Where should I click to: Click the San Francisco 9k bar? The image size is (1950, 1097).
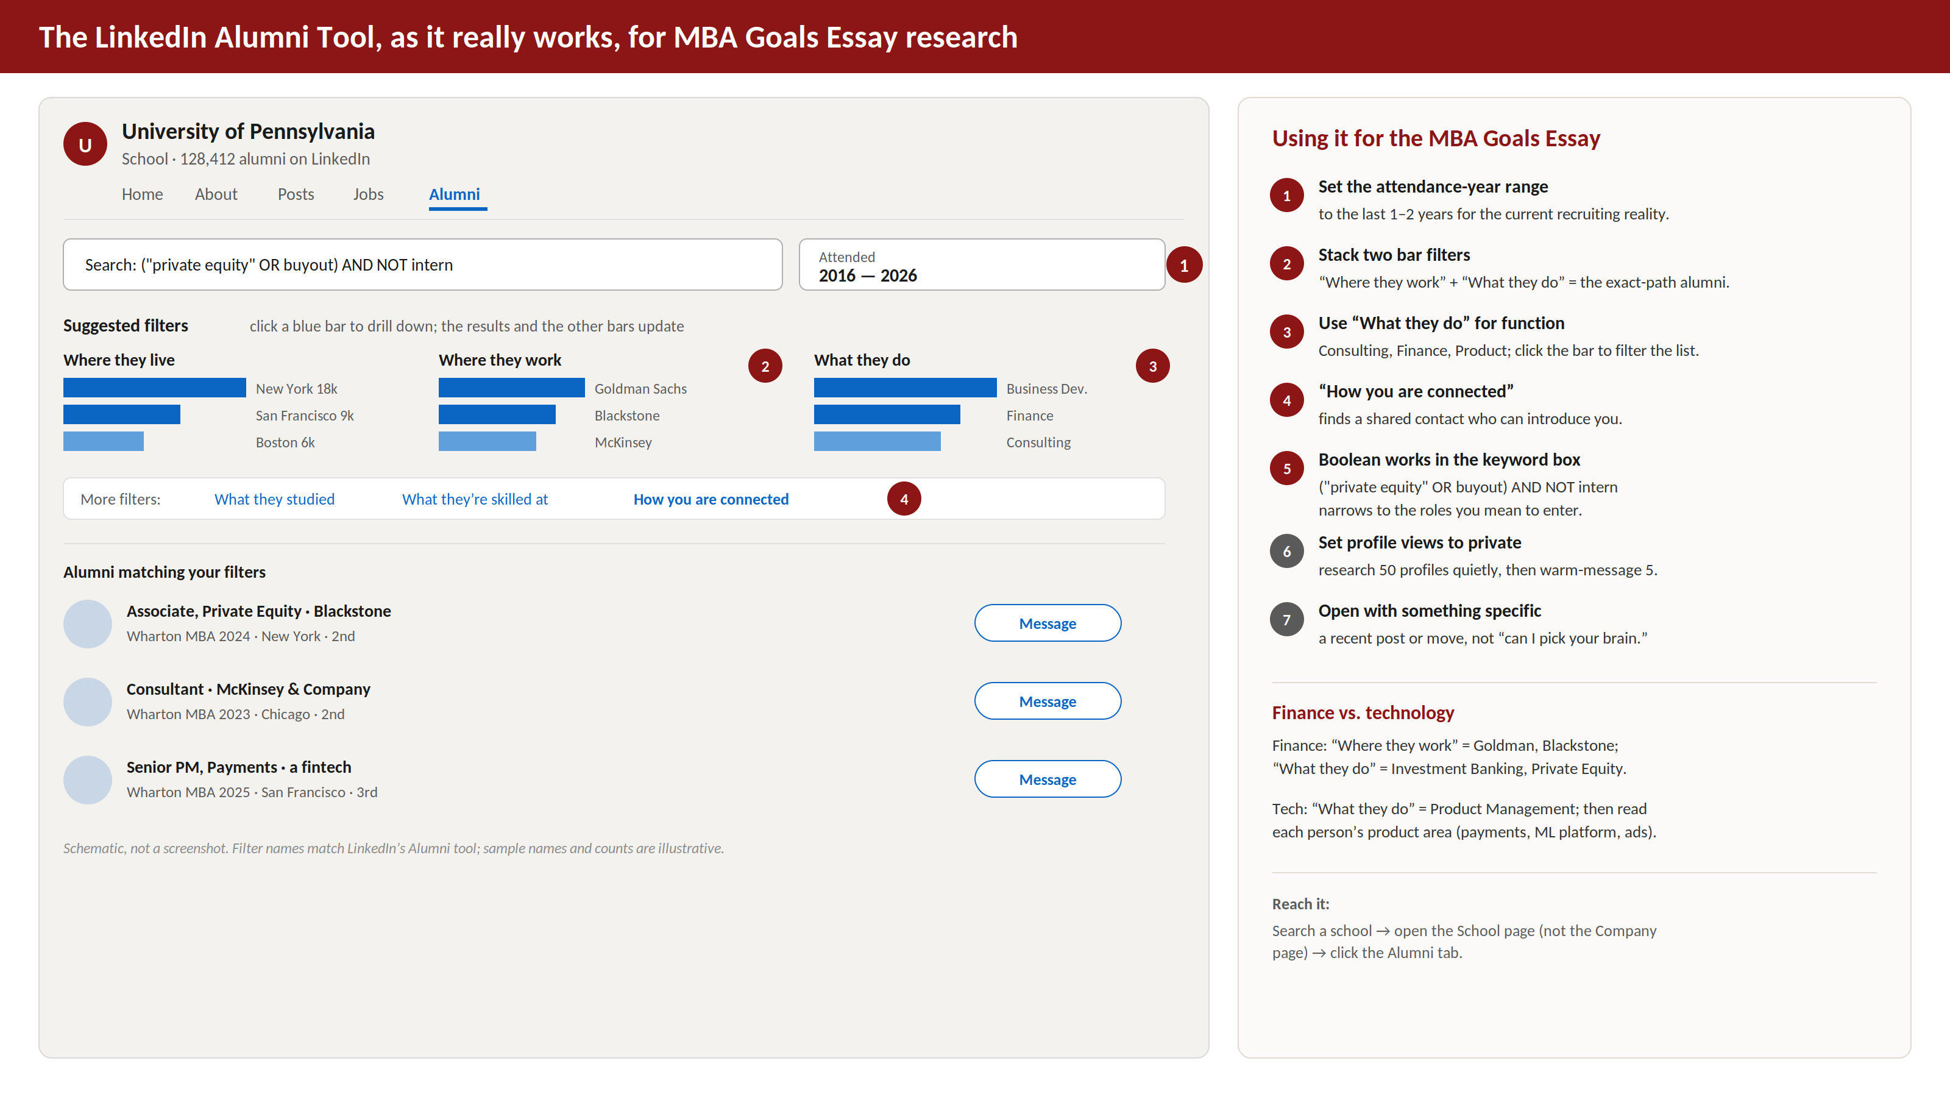pos(122,414)
